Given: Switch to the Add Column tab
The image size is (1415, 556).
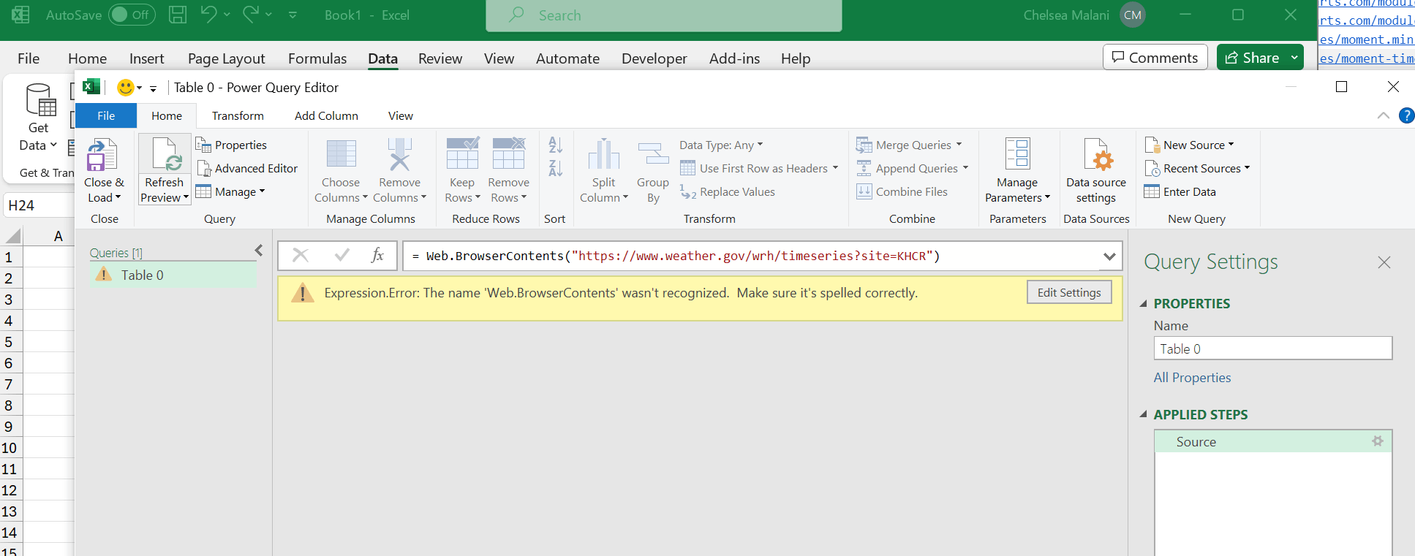Looking at the screenshot, I should pyautogui.click(x=326, y=115).
